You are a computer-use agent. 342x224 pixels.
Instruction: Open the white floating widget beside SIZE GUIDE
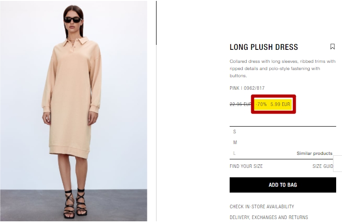338,164
